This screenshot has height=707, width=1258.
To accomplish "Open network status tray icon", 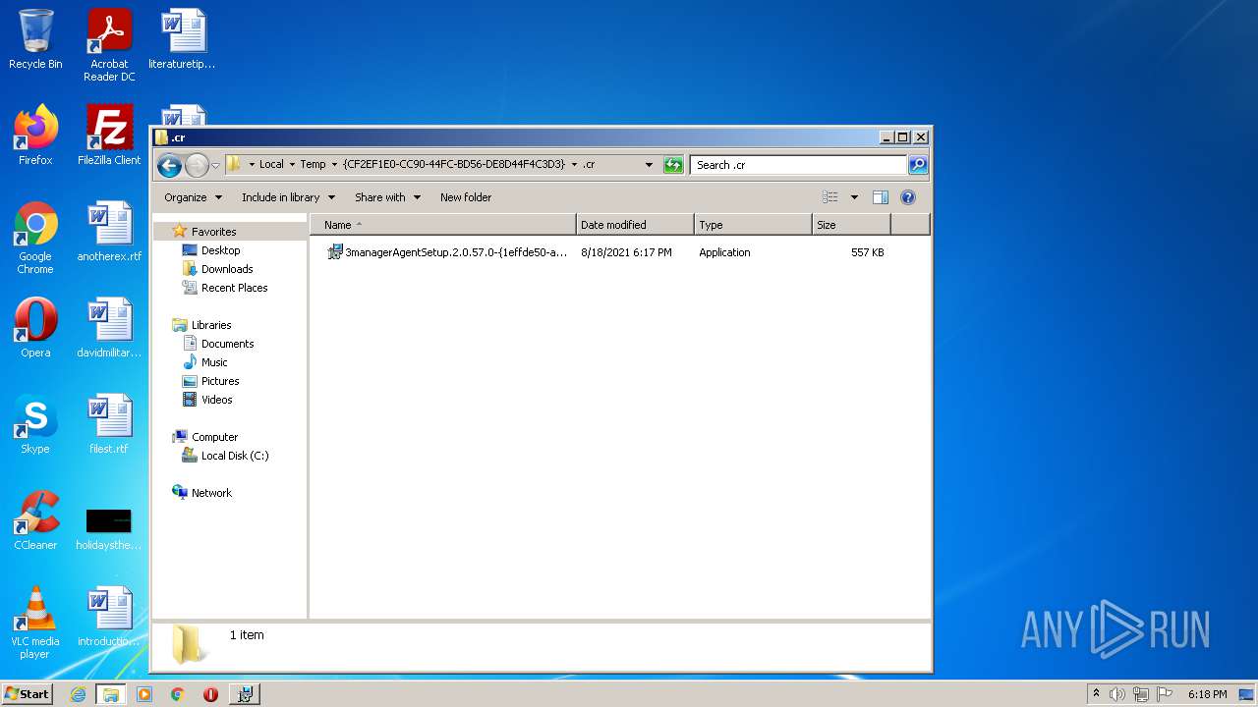I will [1141, 694].
